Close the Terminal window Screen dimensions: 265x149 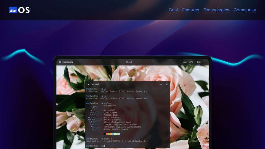point(167,84)
